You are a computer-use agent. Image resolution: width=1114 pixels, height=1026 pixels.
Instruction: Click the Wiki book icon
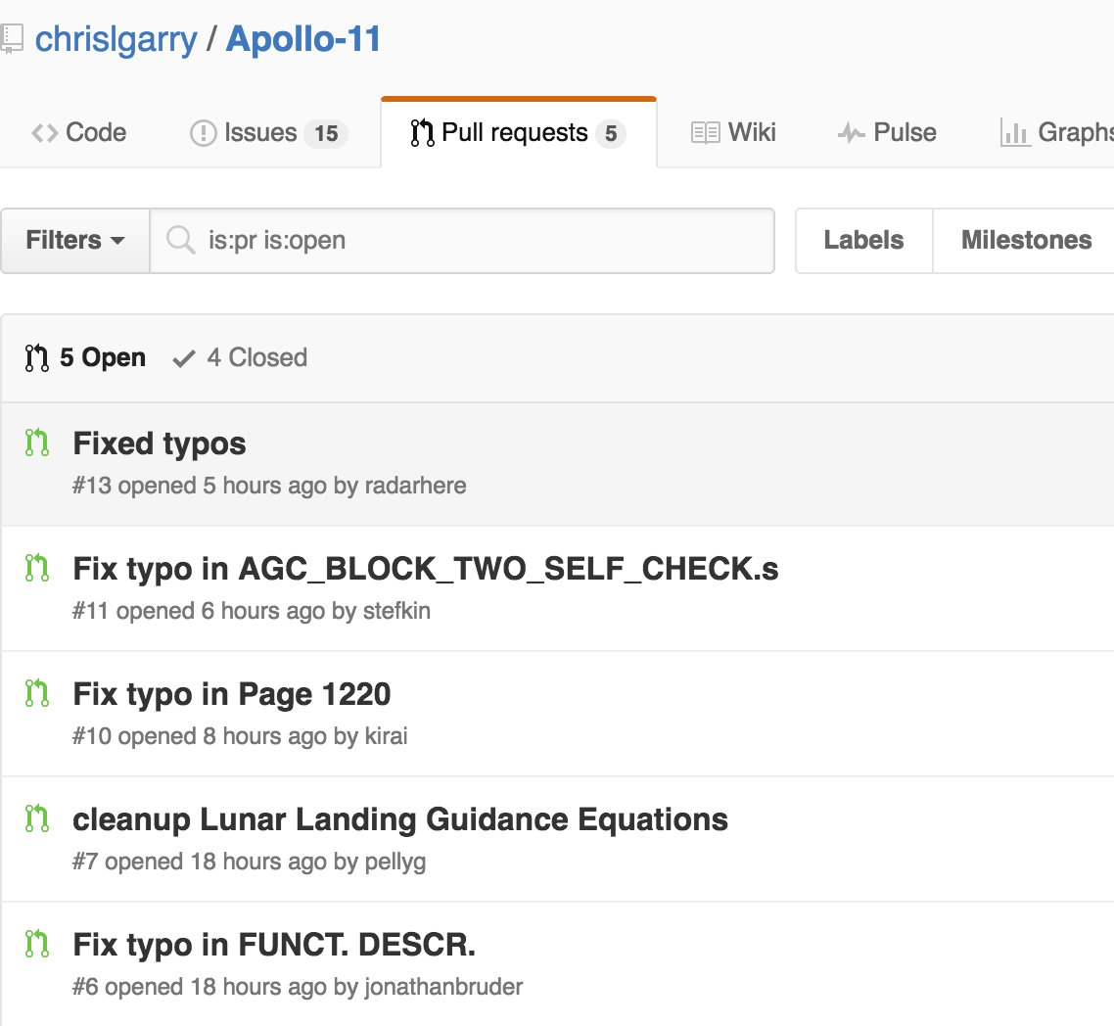pyautogui.click(x=705, y=133)
